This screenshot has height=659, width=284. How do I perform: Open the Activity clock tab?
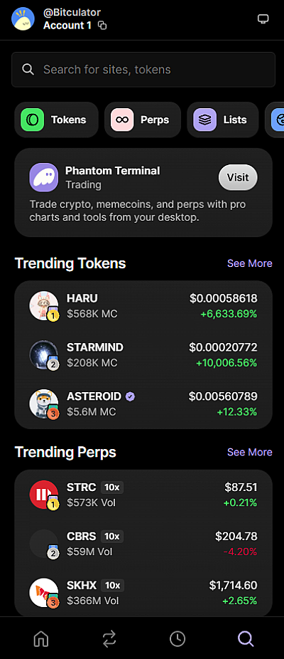click(x=177, y=639)
